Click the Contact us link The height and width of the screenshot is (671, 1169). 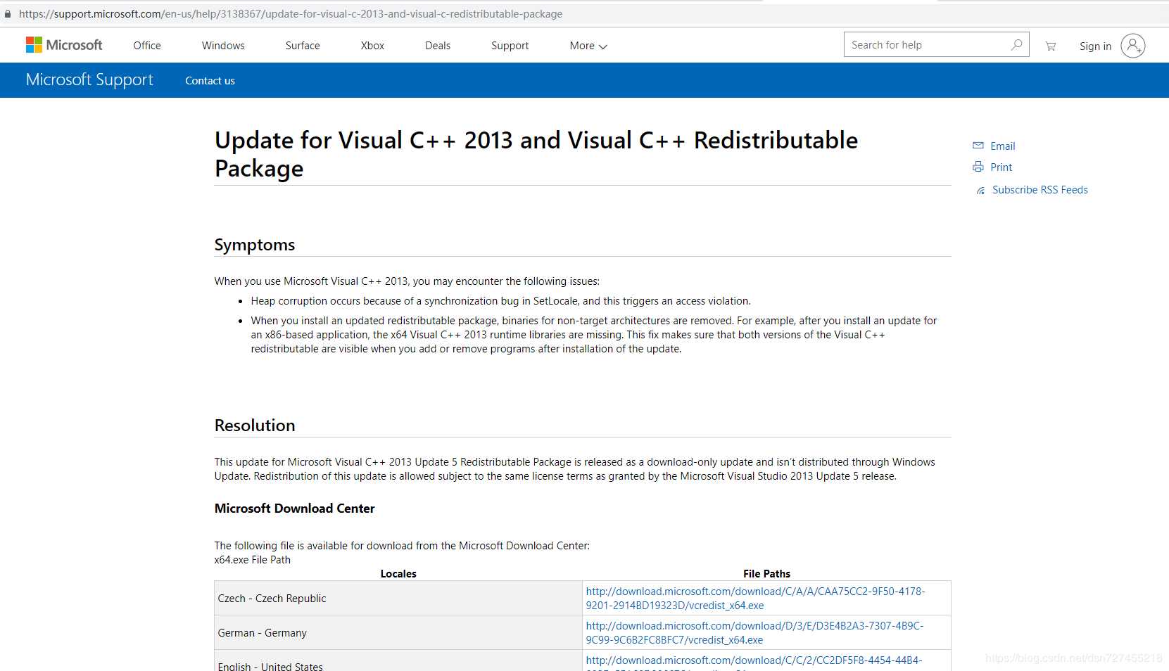(210, 81)
